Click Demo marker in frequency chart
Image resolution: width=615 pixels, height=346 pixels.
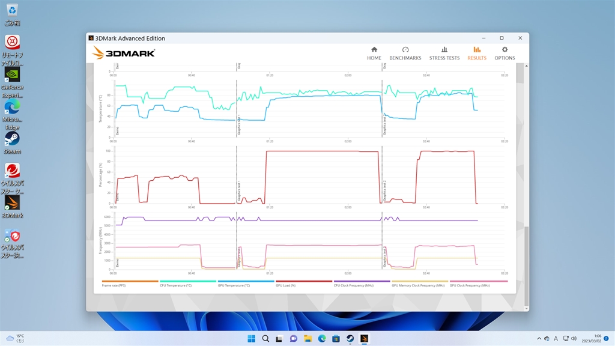(x=117, y=263)
